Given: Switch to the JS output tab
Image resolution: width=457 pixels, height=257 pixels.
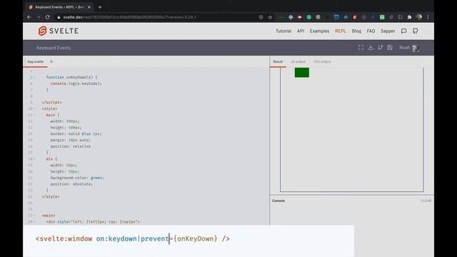Looking at the screenshot, I should 298,62.
